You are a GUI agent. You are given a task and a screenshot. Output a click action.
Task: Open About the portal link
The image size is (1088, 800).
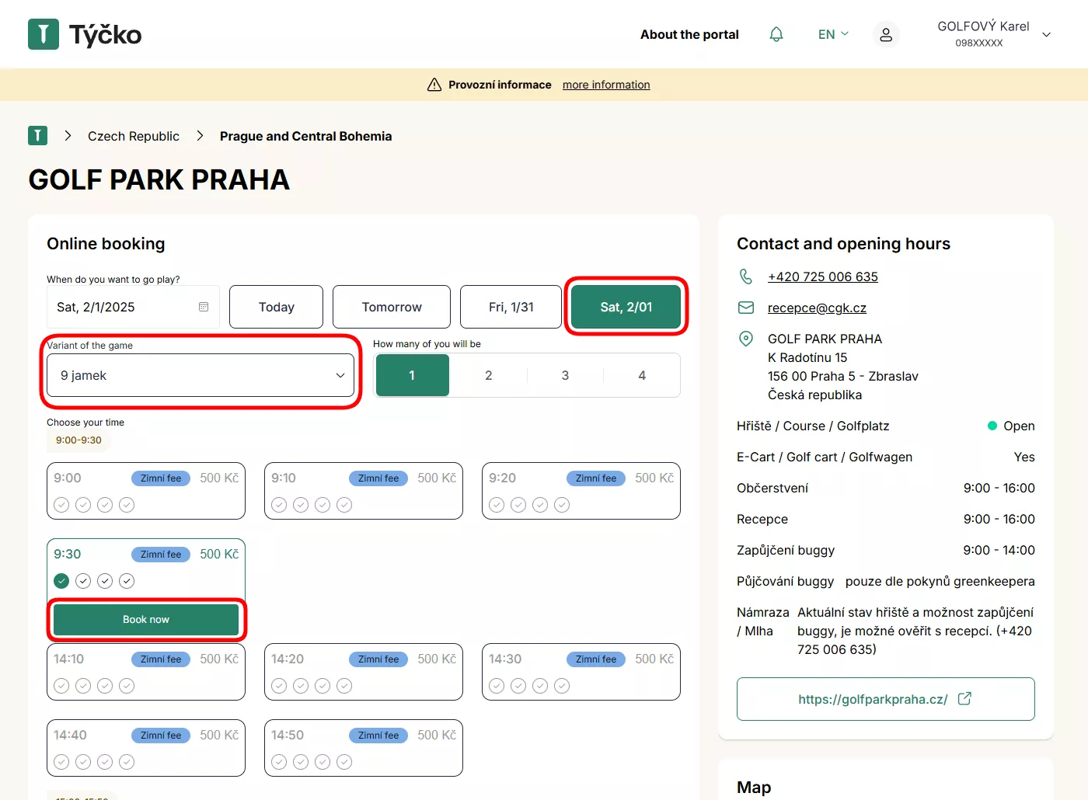[x=689, y=34]
